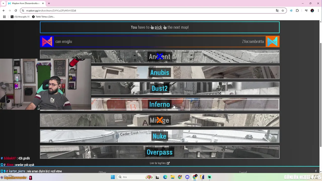Click the banned Ancient map row
This screenshot has height=181, width=322.
pyautogui.click(x=159, y=57)
